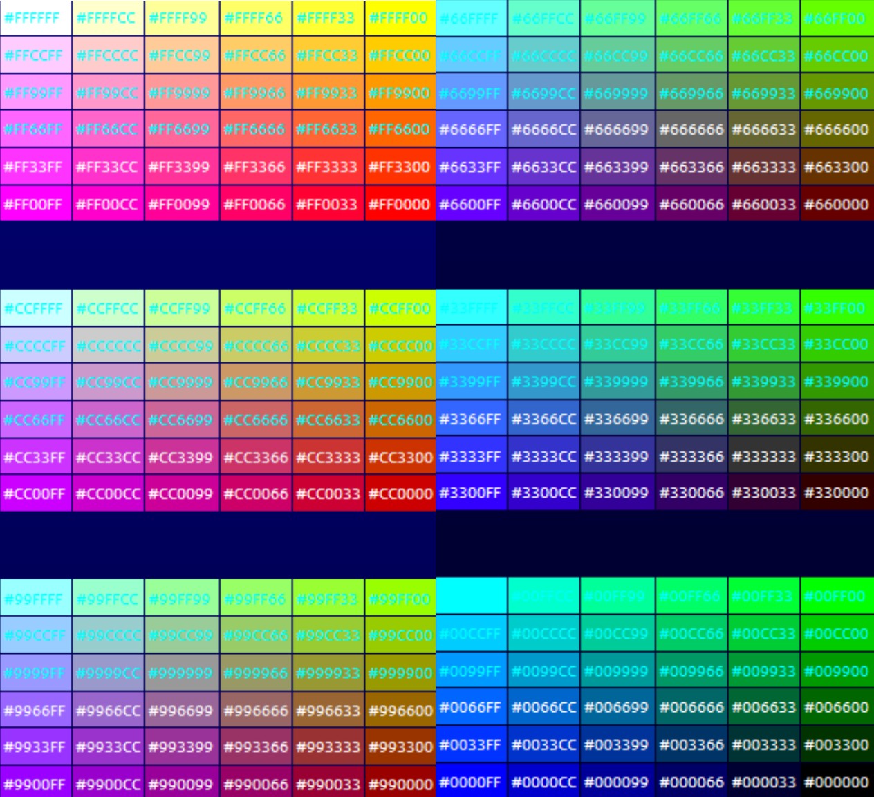Select the #FF3399 pink swatch
Image resolution: width=874 pixels, height=797 pixels.
pyautogui.click(x=181, y=167)
